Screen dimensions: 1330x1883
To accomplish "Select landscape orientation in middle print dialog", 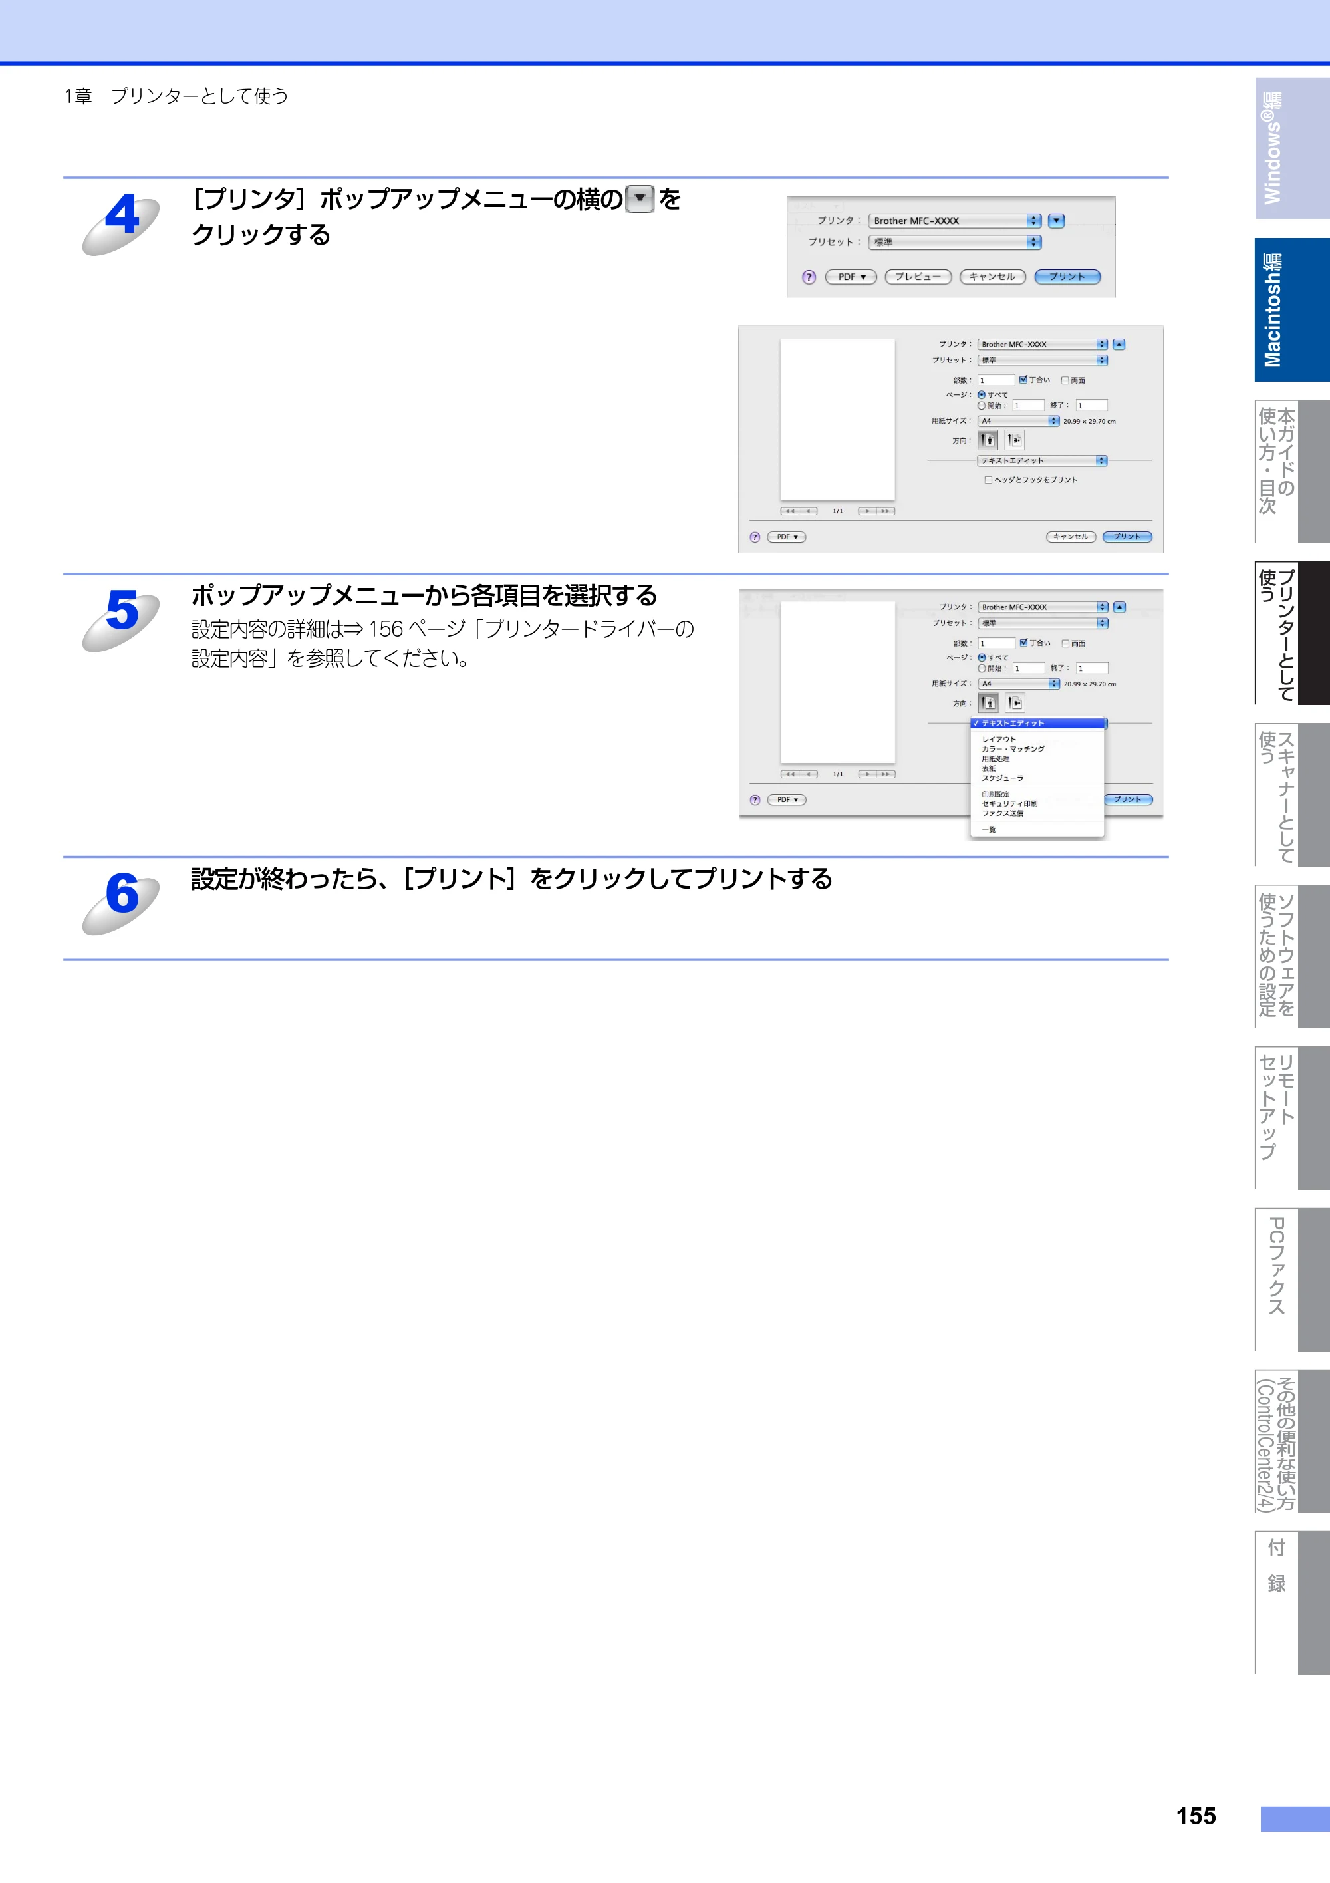I will 1015,440.
